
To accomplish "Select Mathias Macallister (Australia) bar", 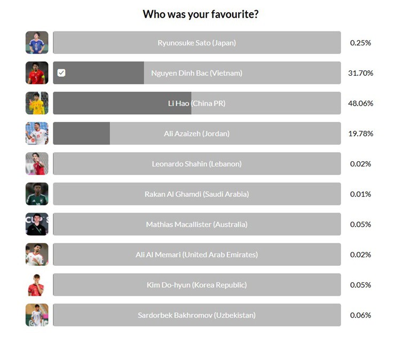I will 196,224.
